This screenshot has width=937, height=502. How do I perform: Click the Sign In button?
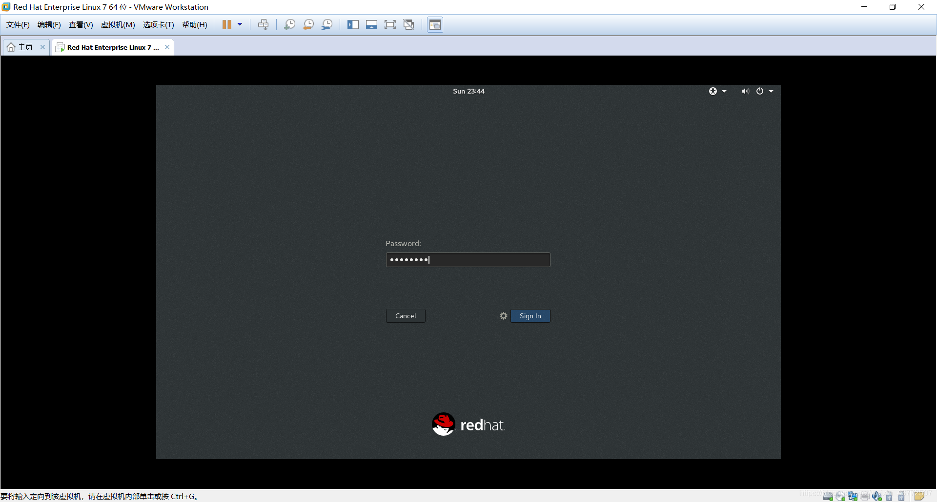[x=530, y=316]
